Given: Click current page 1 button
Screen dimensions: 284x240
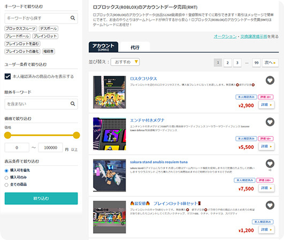Looking at the screenshot, I should 218,62.
